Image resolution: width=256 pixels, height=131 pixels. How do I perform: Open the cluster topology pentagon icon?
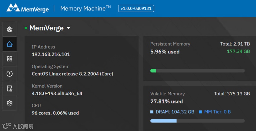click(x=9, y=29)
